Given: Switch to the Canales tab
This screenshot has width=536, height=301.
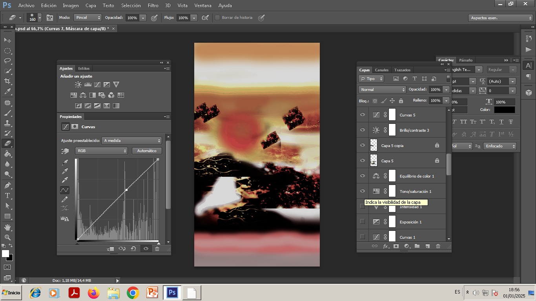Looking at the screenshot, I should 381,70.
